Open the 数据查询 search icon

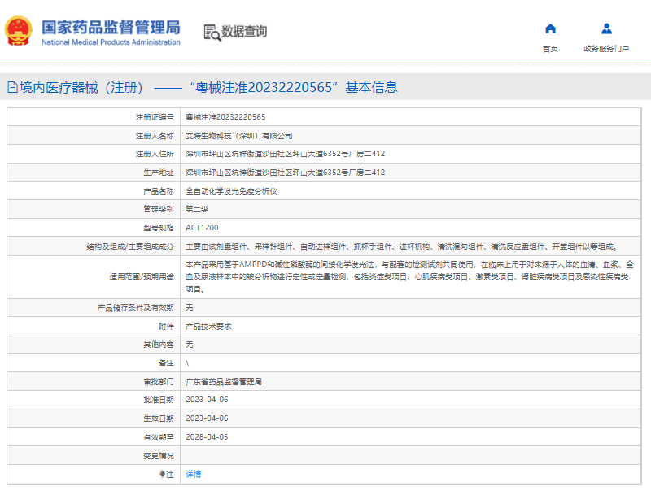coord(212,33)
